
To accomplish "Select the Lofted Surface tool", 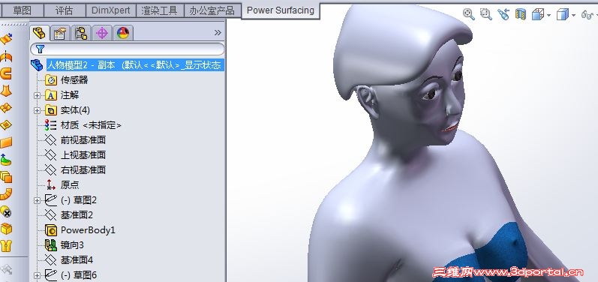I will 6,91.
